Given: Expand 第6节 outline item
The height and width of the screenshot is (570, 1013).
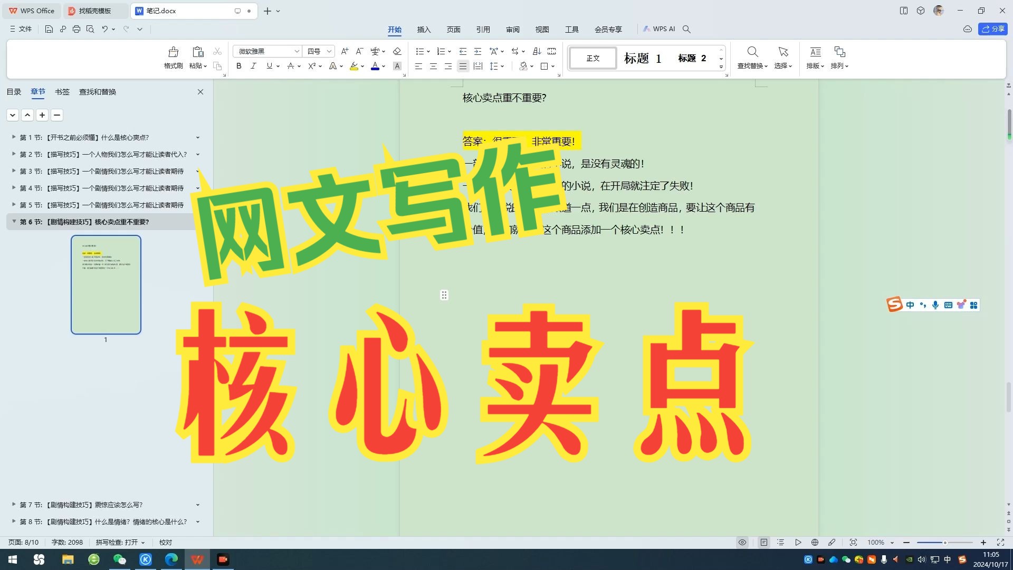Looking at the screenshot, I should click(x=14, y=221).
